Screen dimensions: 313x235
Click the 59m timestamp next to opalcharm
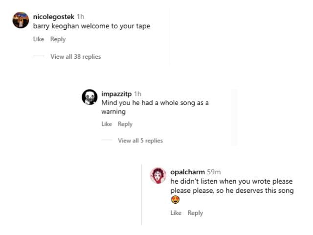tap(214, 172)
